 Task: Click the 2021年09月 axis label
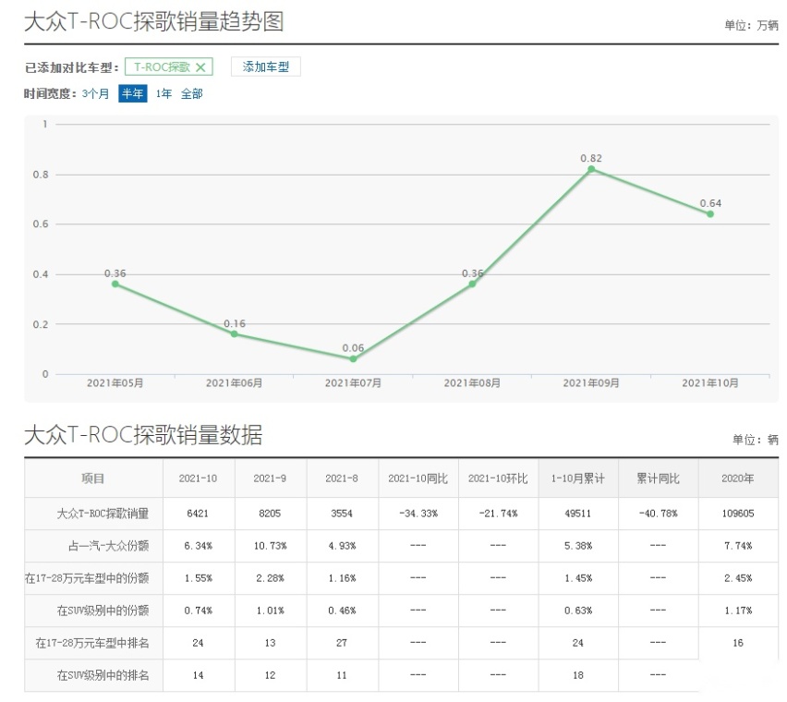591,383
